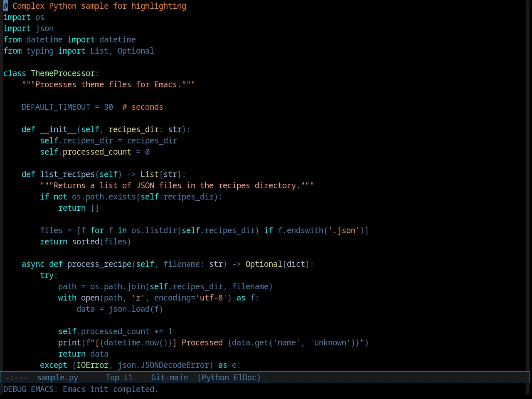Viewport: 532px width, 399px height.
Task: Click the Git-main branch indicator
Action: pyautogui.click(x=170, y=377)
